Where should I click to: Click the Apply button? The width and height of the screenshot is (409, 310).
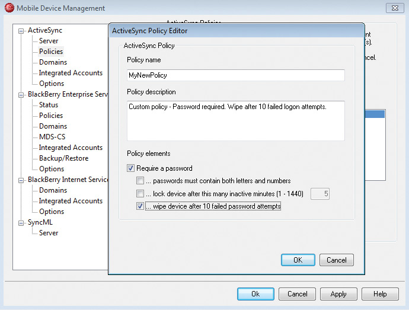(338, 294)
